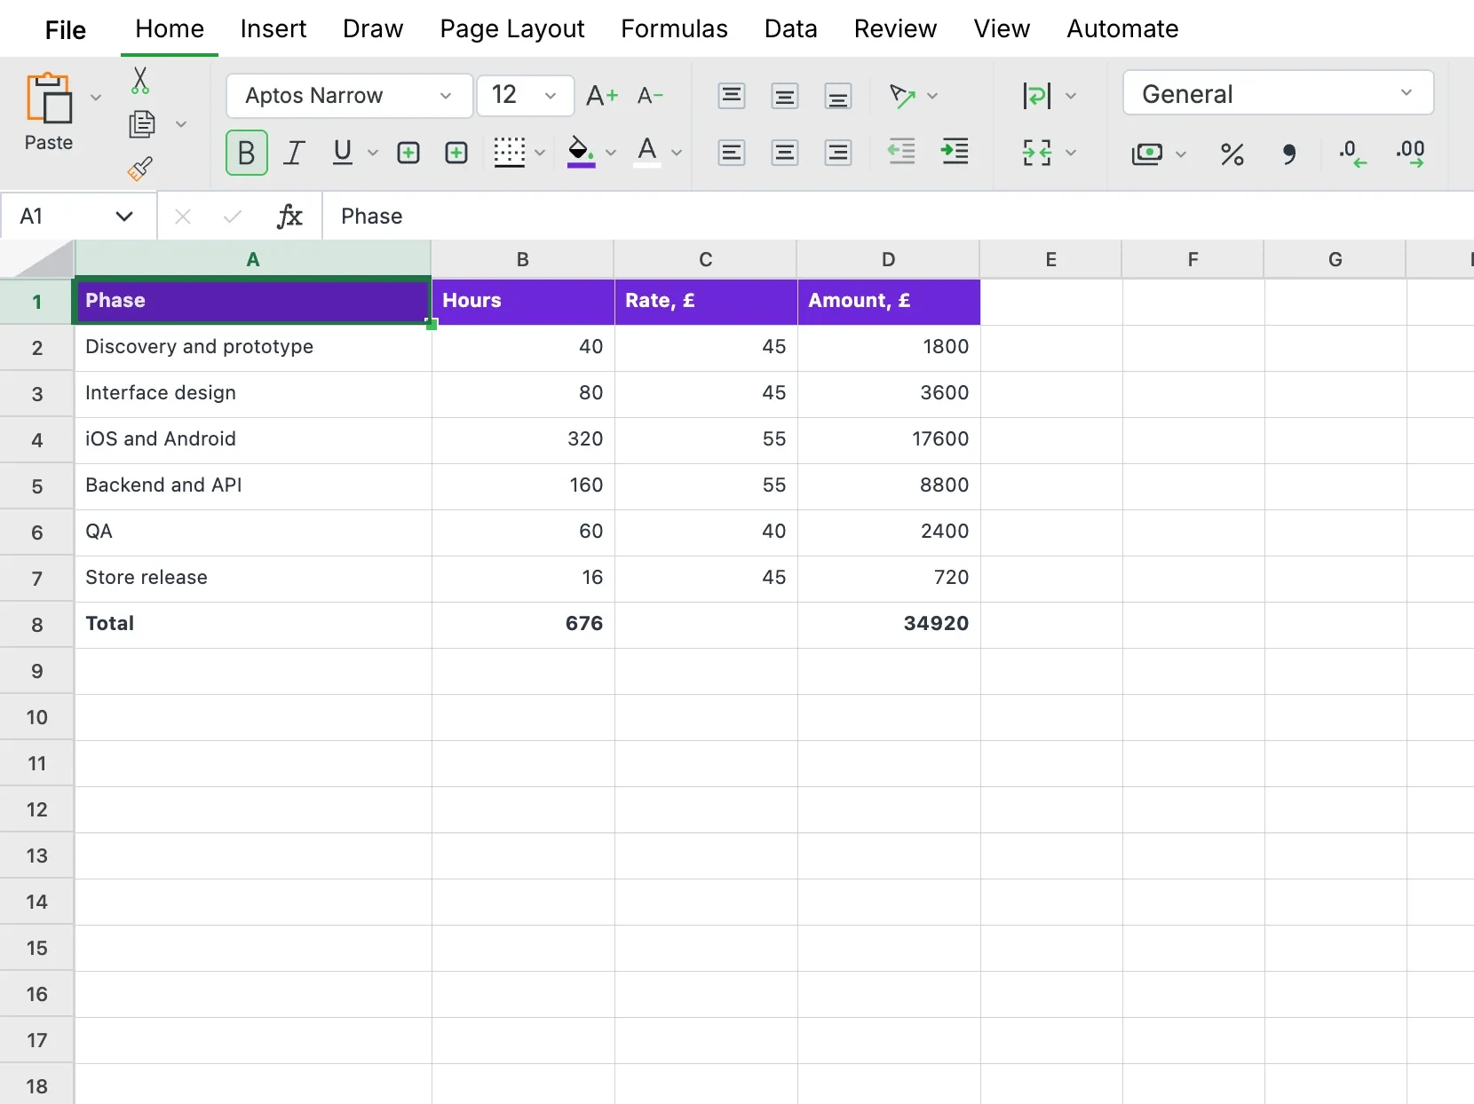Expand the borders dropdown arrow

tap(540, 153)
